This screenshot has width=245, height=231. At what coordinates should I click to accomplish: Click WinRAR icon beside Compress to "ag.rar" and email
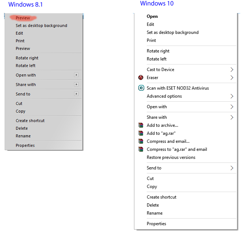tap(141, 149)
